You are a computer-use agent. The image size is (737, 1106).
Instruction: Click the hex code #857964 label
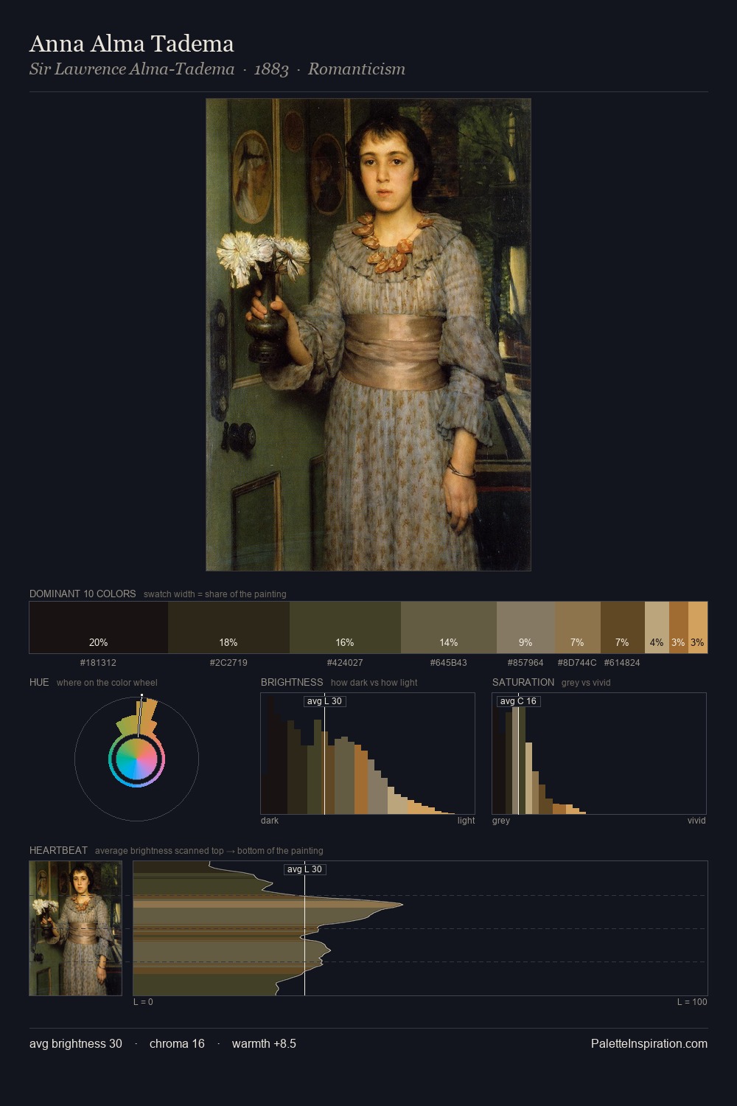(525, 663)
